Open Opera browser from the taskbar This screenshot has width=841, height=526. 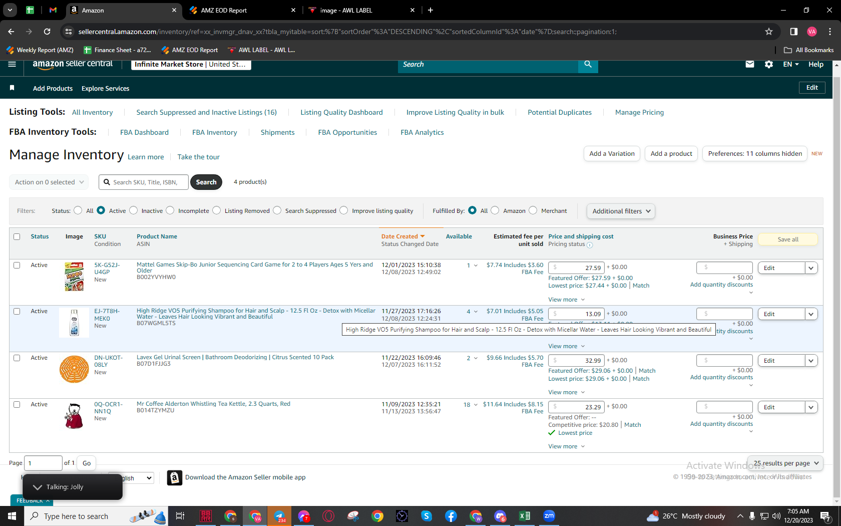click(x=328, y=516)
